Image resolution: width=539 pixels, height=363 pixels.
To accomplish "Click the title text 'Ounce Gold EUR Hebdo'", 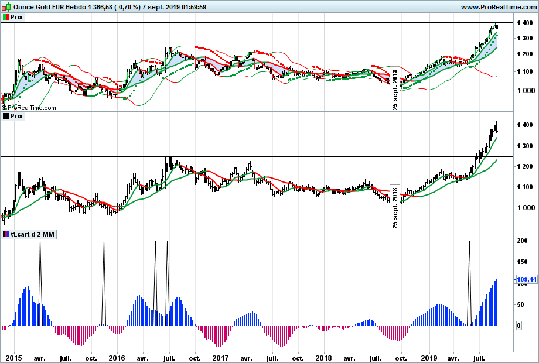I will [50, 7].
